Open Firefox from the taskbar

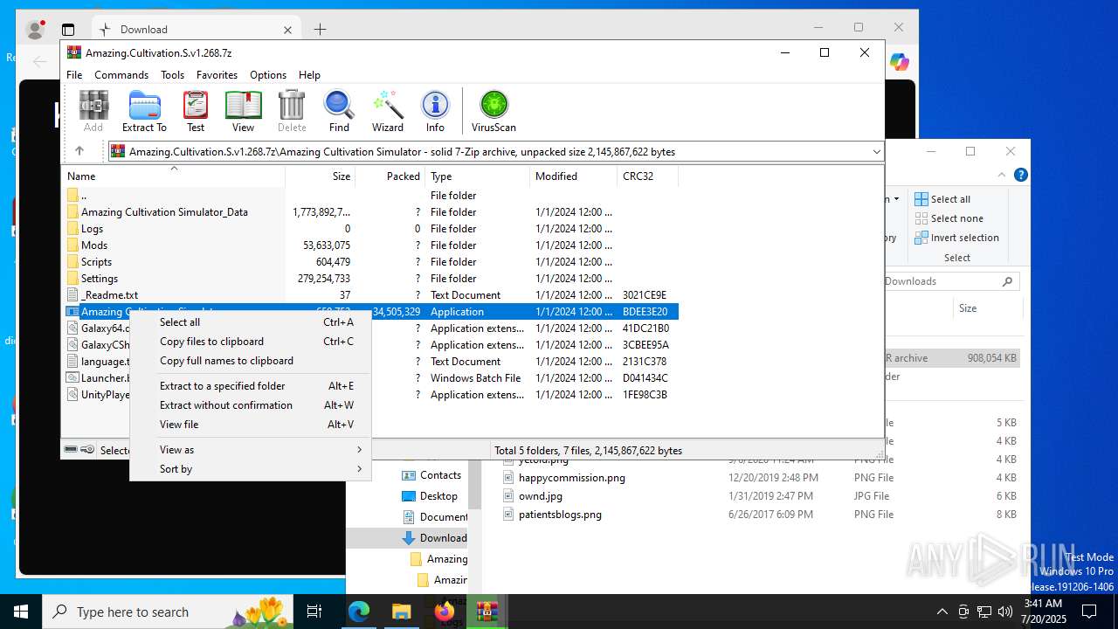pyautogui.click(x=444, y=612)
